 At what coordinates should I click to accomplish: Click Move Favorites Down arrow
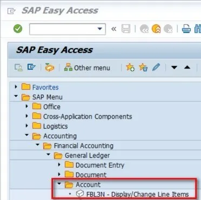coord(174,68)
